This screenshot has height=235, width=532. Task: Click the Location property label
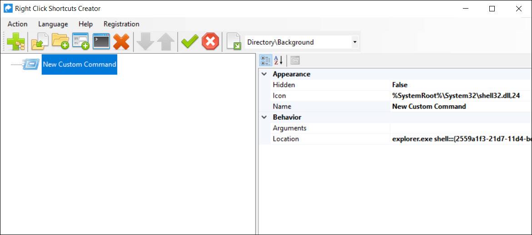(286, 139)
